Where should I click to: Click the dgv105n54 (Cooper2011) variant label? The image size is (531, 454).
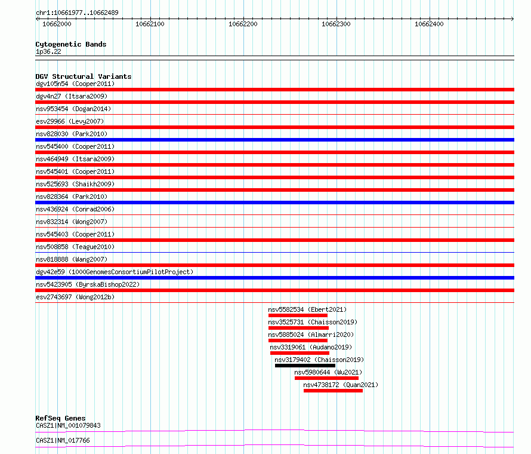(x=75, y=84)
